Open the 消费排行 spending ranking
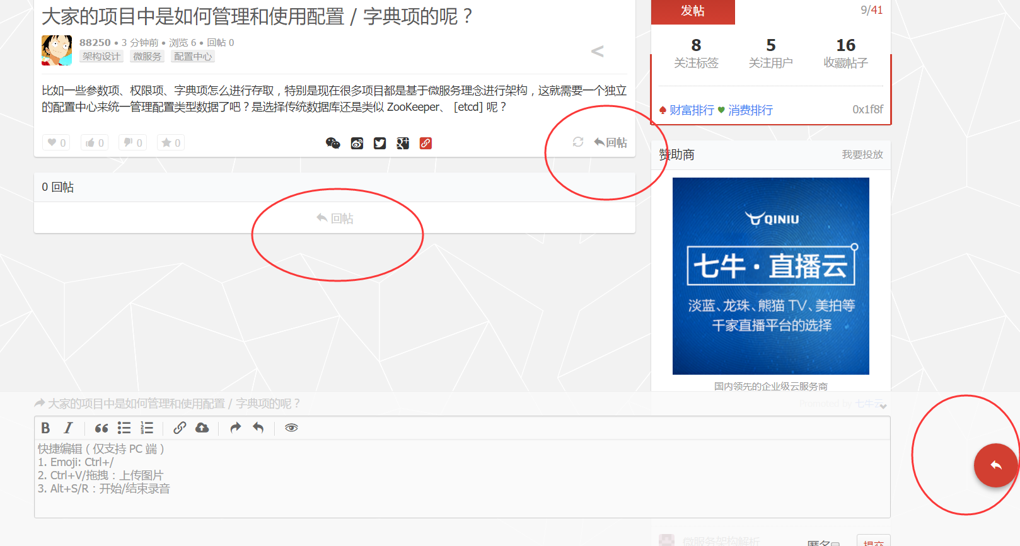The height and width of the screenshot is (546, 1020). (750, 110)
